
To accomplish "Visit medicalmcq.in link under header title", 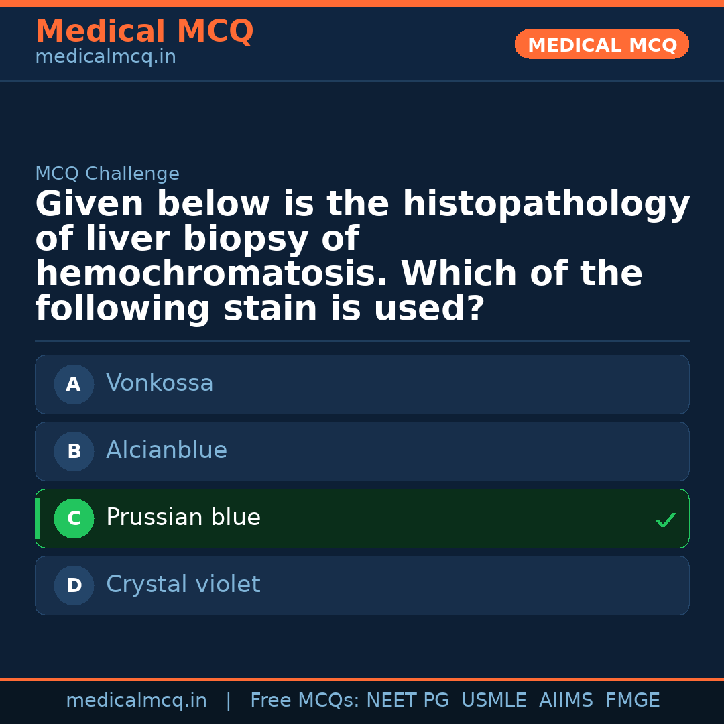I will pos(105,58).
